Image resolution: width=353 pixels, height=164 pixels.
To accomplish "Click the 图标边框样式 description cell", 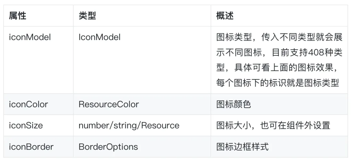I will (x=242, y=147).
